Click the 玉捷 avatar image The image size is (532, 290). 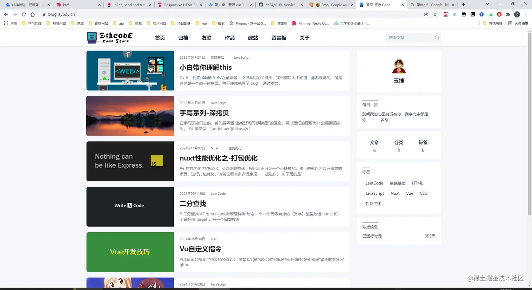coord(399,66)
